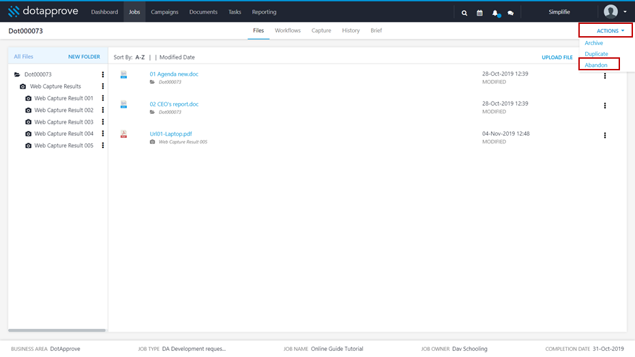
Task: Toggle the ACTIONS dropdown
Action: click(x=610, y=31)
